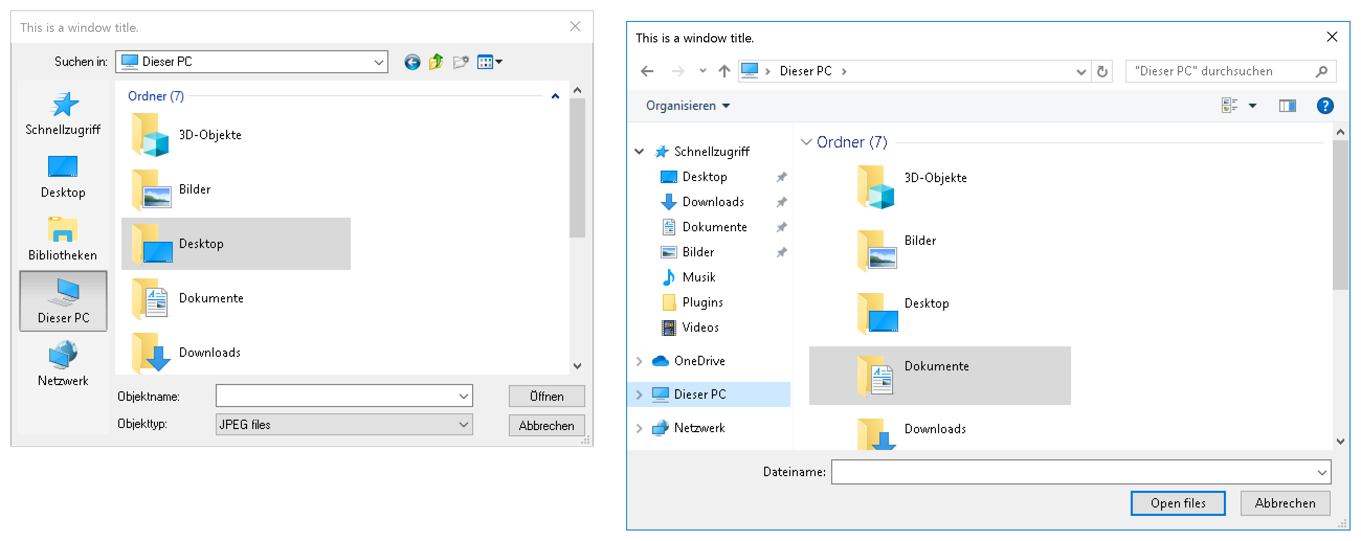Click the search magnifier icon
Screen dimensions: 1361x541
click(1322, 71)
